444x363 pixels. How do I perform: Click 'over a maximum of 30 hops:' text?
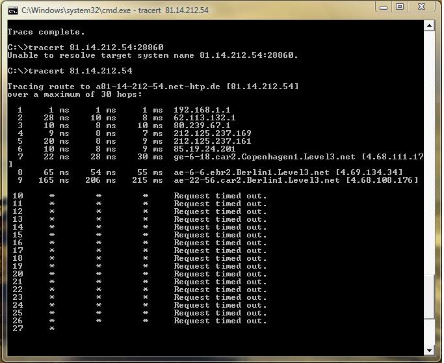pyautogui.click(x=75, y=94)
